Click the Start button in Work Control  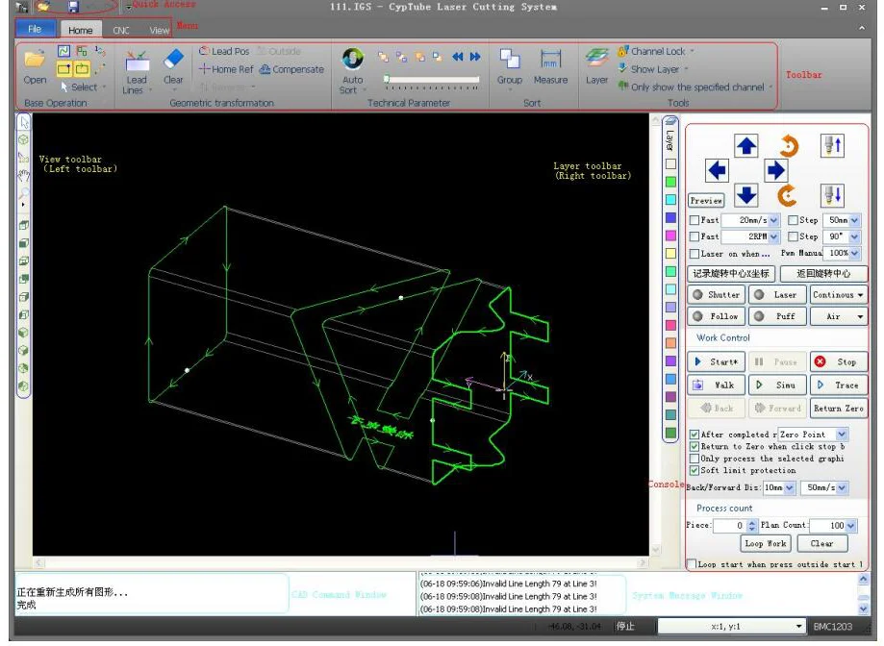pos(717,361)
